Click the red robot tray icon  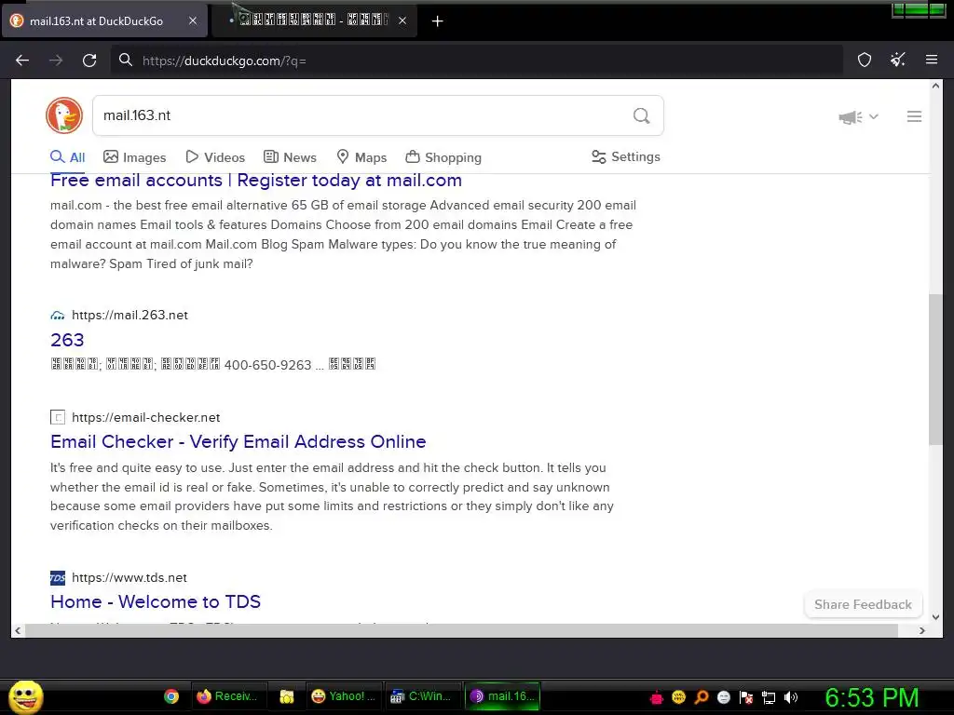[657, 697]
